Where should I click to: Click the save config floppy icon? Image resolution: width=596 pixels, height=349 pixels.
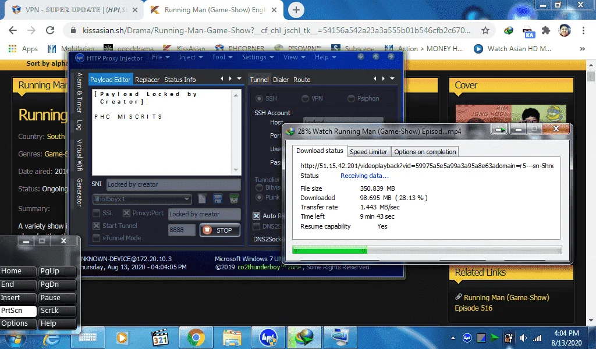pos(218,198)
